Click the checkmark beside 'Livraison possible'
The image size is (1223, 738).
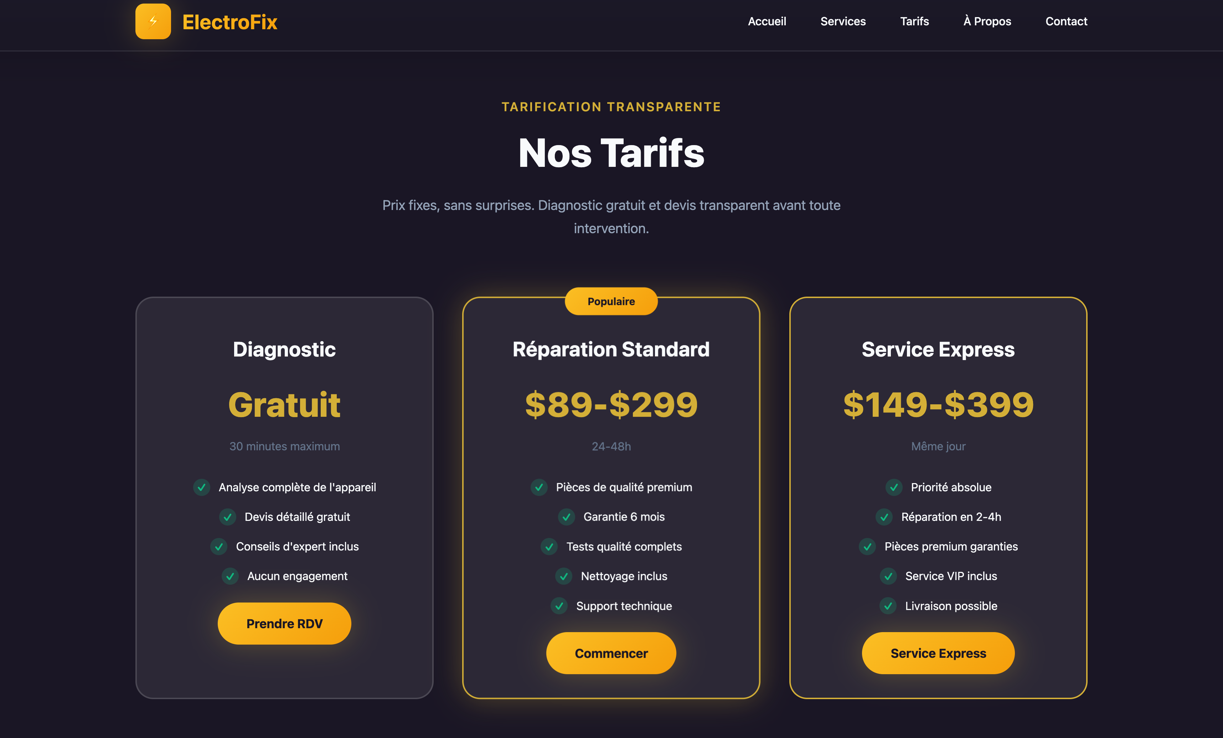[x=888, y=606]
